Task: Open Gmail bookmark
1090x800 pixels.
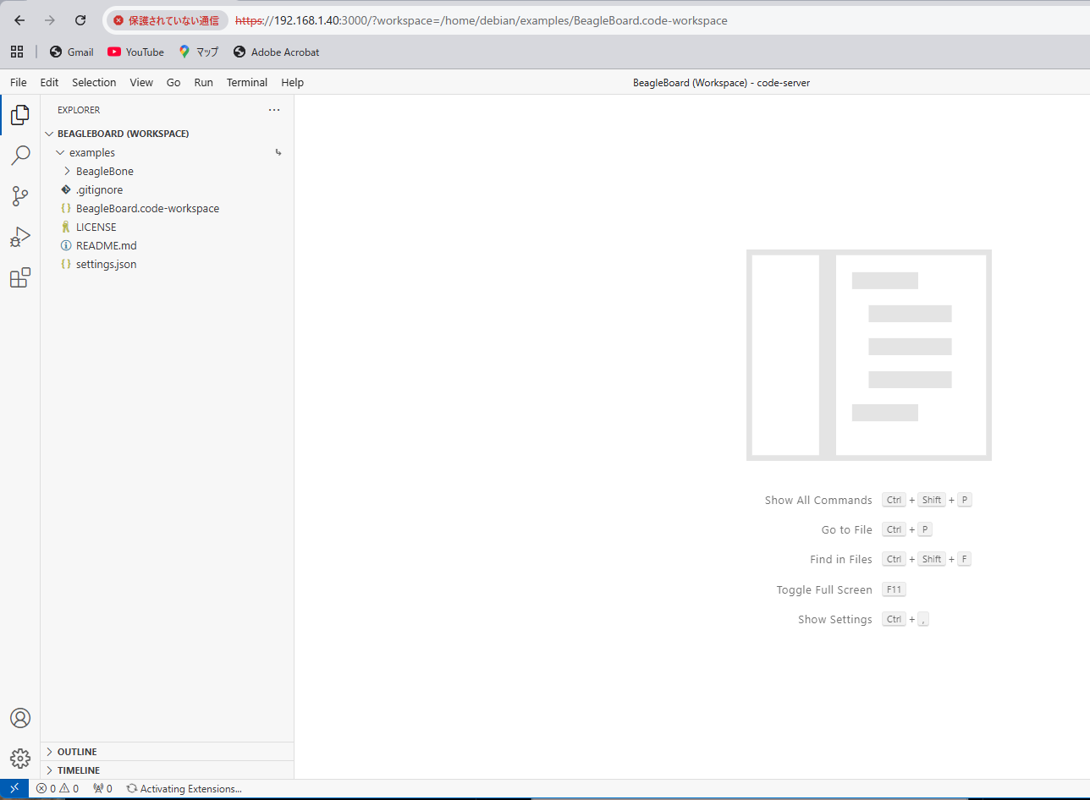Action: [x=71, y=52]
